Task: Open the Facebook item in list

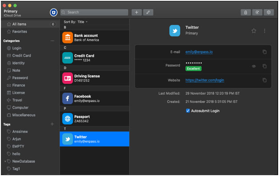Action: click(95, 98)
